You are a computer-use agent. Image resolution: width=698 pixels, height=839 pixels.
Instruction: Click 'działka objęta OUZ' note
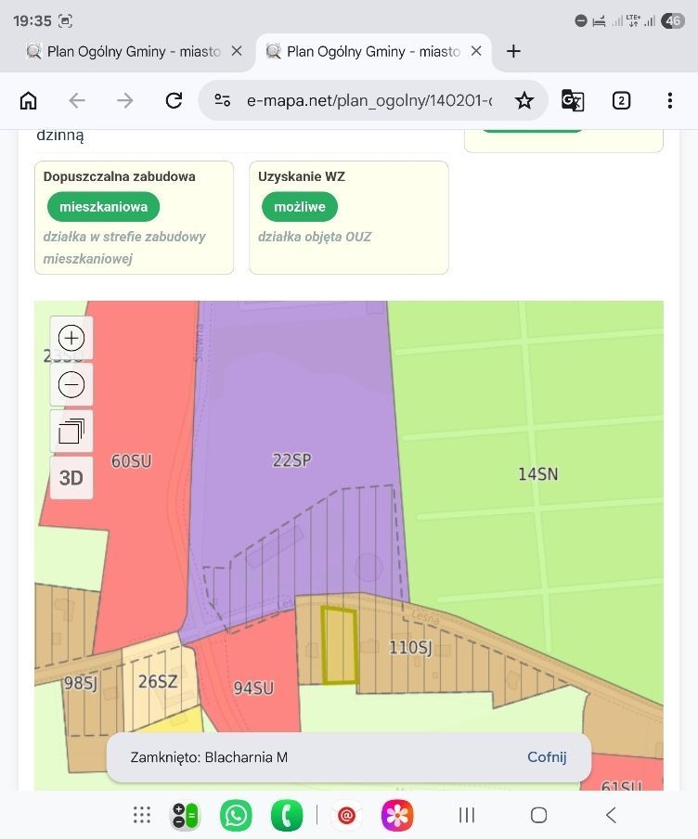pyautogui.click(x=315, y=237)
